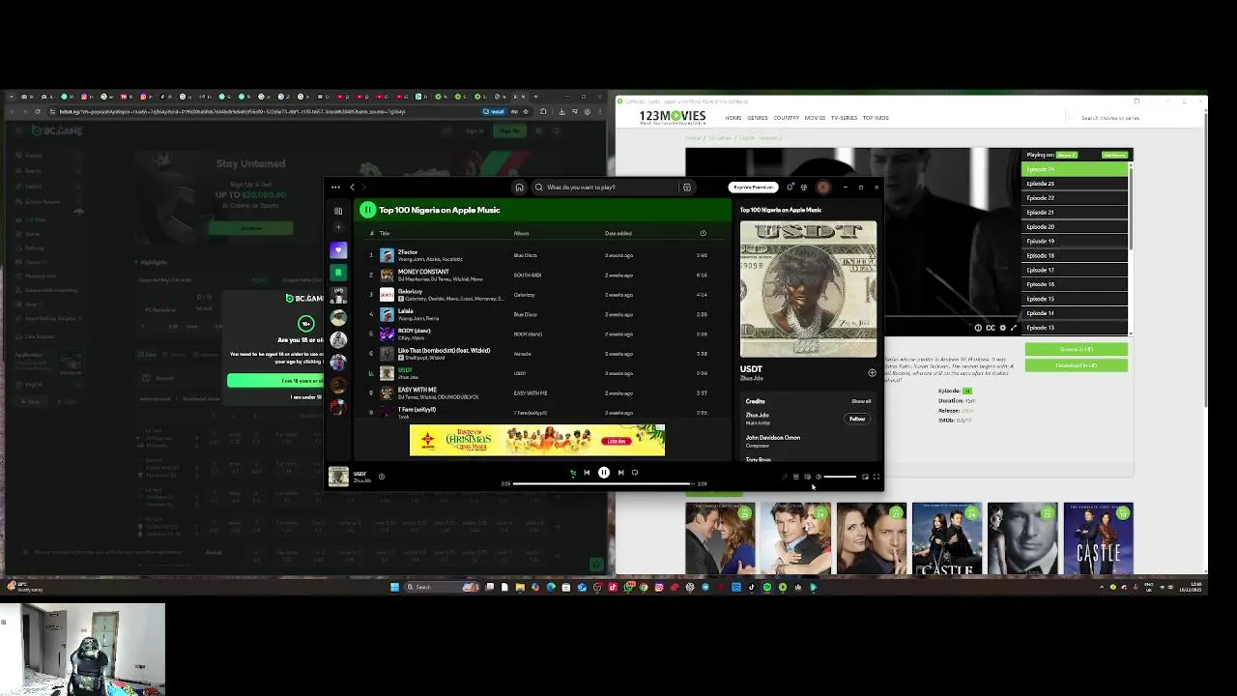Open 123Movies video player settings gear
This screenshot has width=1237, height=696.
pos(1002,328)
